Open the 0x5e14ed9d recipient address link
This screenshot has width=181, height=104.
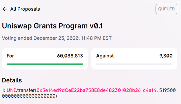(97, 90)
